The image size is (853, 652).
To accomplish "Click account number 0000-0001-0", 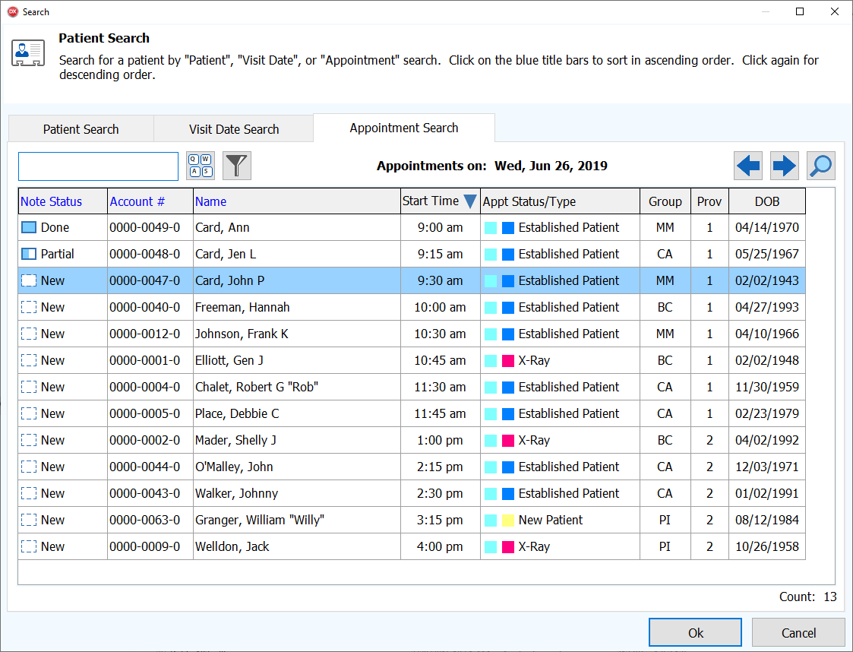I will 145,360.
